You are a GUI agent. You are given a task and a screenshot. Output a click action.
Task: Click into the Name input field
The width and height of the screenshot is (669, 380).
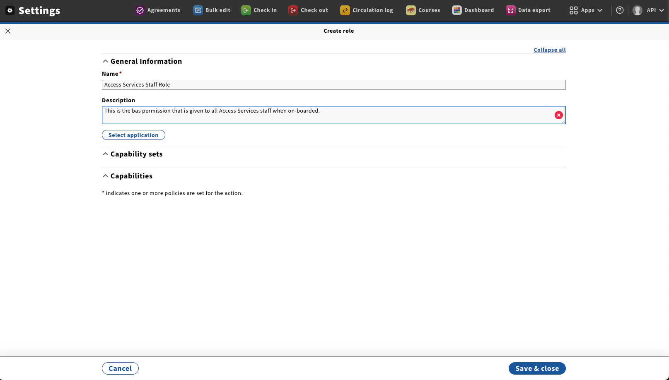[x=334, y=85]
